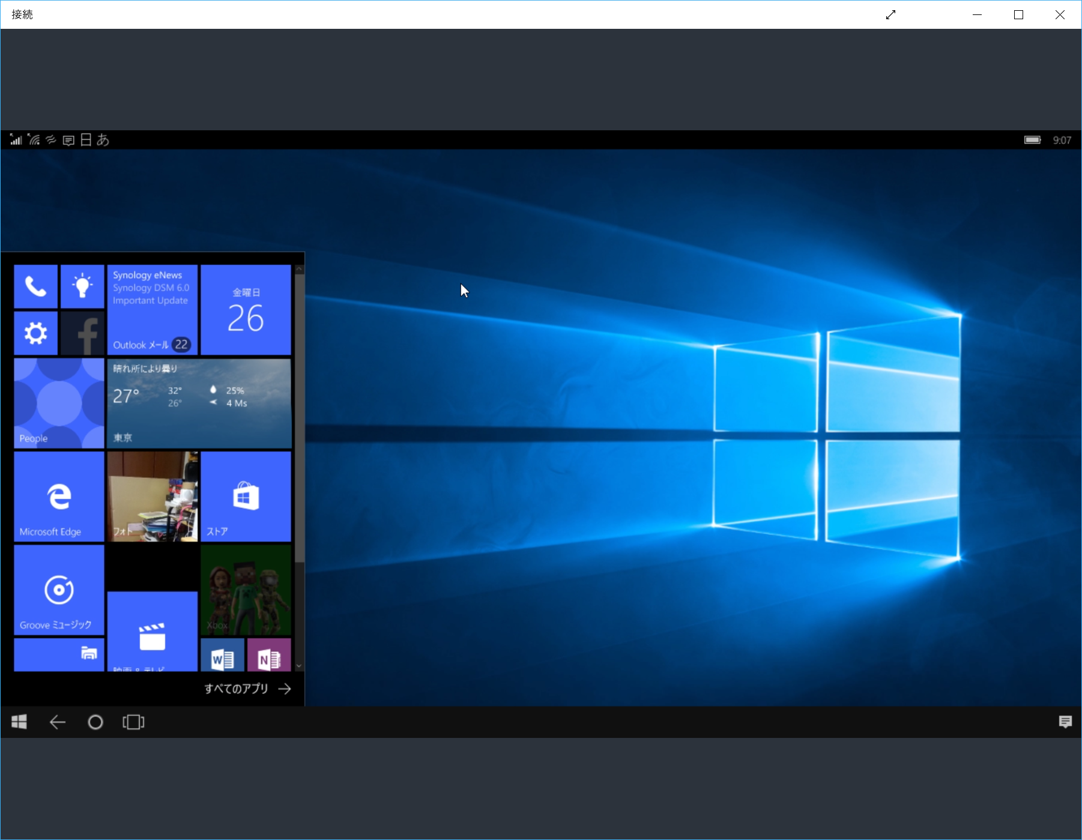1082x840 pixels.
Task: Tap the Cortana search circle
Action: (95, 722)
